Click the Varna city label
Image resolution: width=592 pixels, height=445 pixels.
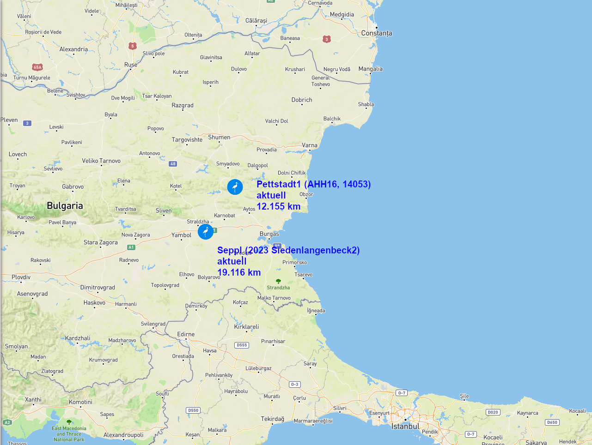(x=310, y=145)
